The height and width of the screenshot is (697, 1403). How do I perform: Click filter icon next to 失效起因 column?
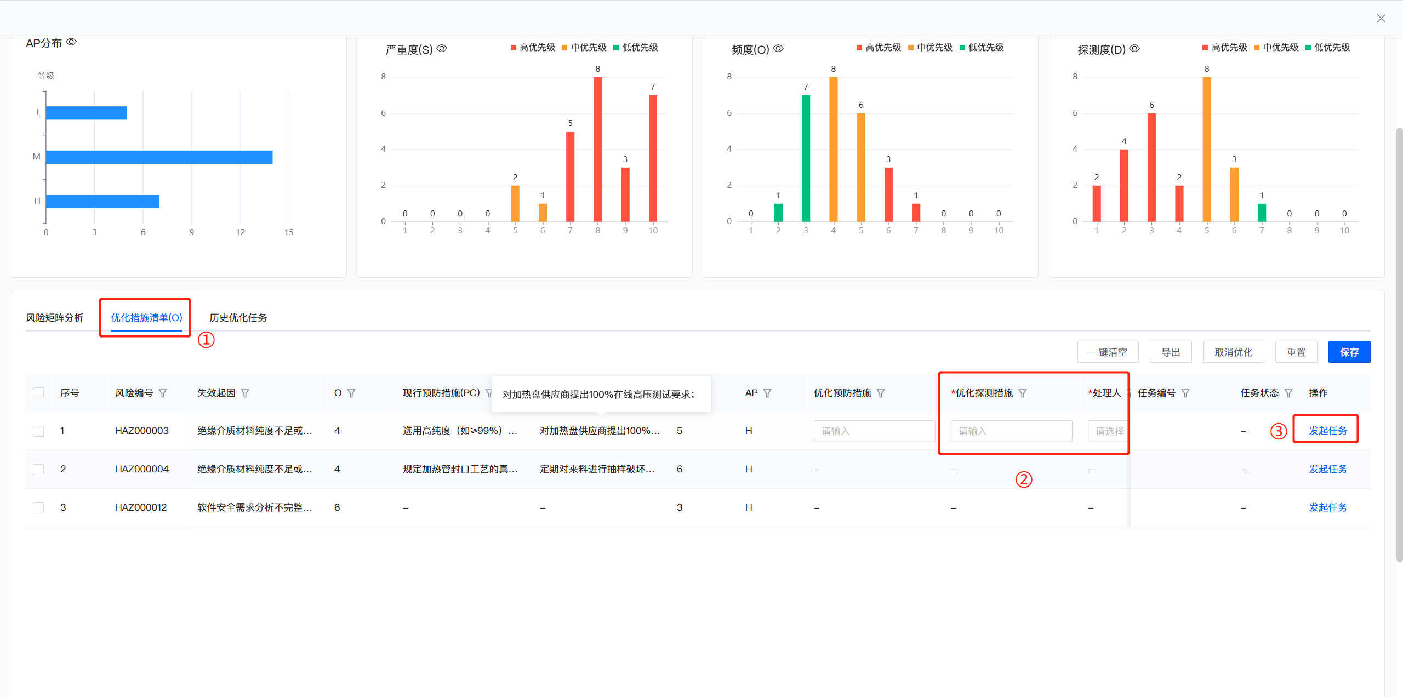(245, 393)
